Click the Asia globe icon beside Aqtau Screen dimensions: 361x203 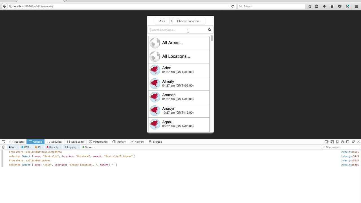point(155,124)
